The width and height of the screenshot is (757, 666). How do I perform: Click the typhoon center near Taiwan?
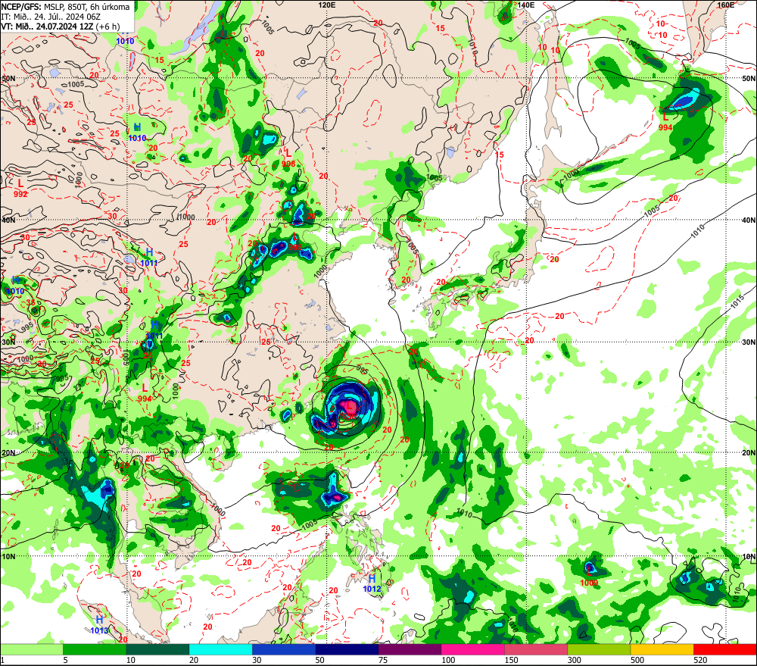click(348, 408)
